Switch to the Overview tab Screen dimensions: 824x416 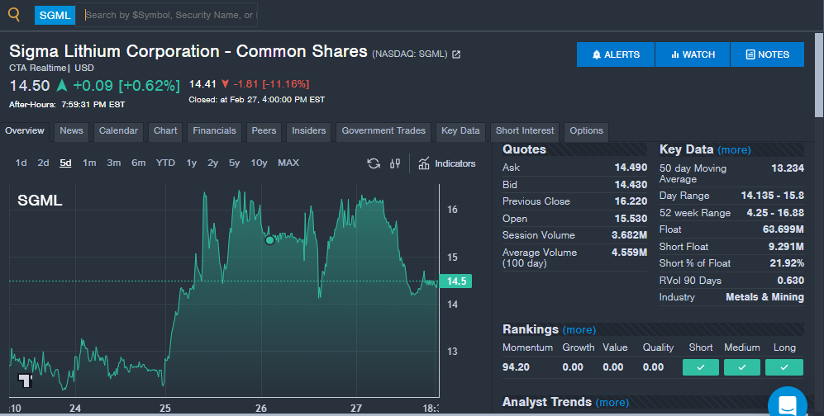(25, 131)
